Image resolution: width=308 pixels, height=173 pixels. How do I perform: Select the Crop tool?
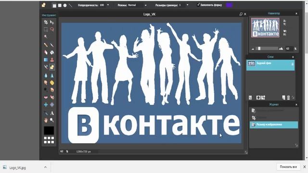tap(46, 22)
